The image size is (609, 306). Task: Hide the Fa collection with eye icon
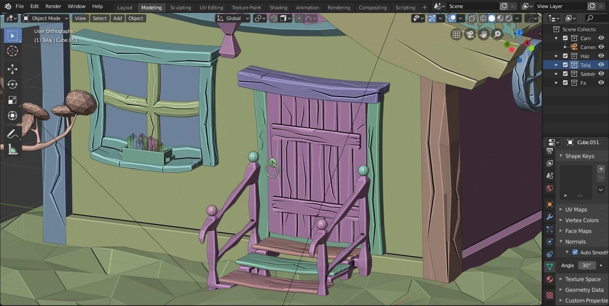[601, 83]
